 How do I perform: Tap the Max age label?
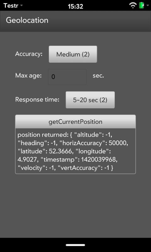[x=28, y=76]
